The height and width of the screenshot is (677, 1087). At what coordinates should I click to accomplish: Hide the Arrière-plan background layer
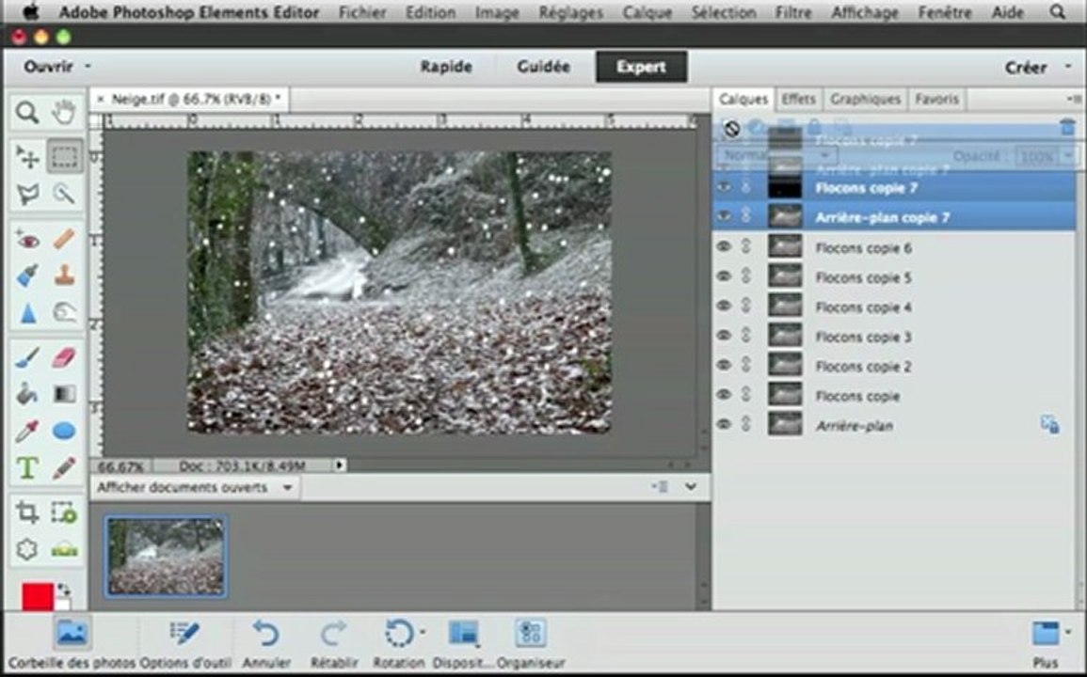coord(724,425)
